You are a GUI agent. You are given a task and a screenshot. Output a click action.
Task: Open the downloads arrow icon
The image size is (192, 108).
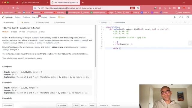click(165, 8)
